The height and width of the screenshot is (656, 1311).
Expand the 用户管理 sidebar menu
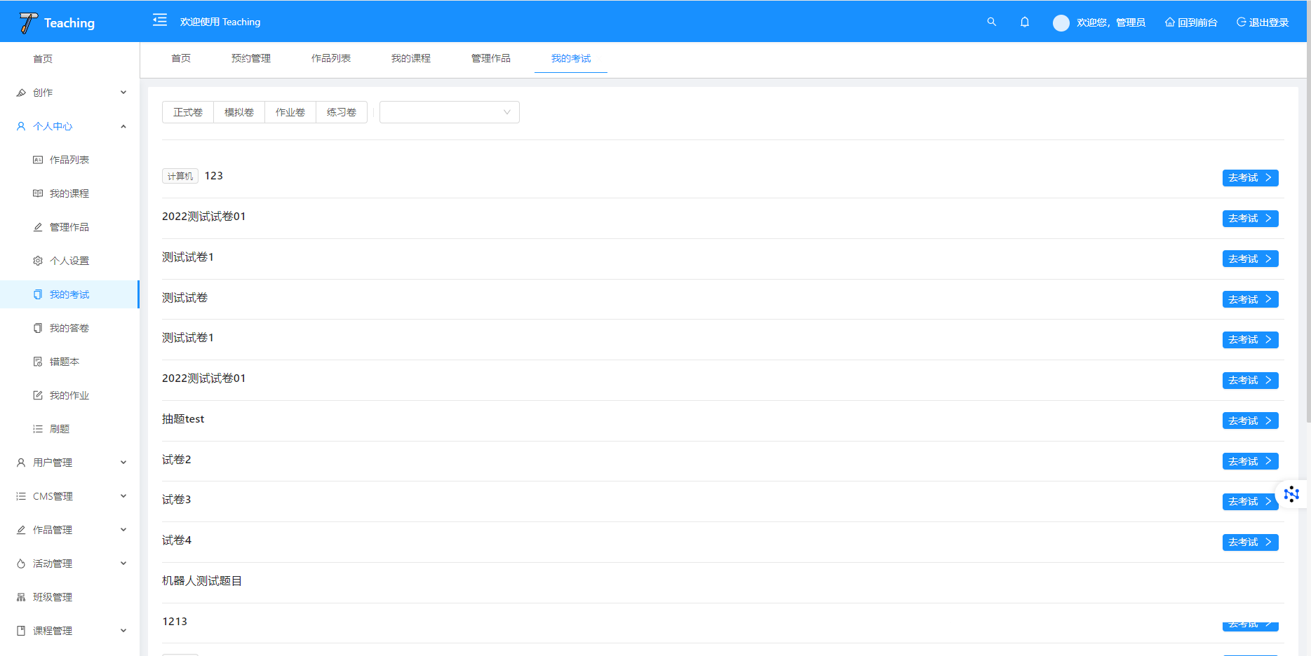coord(70,463)
